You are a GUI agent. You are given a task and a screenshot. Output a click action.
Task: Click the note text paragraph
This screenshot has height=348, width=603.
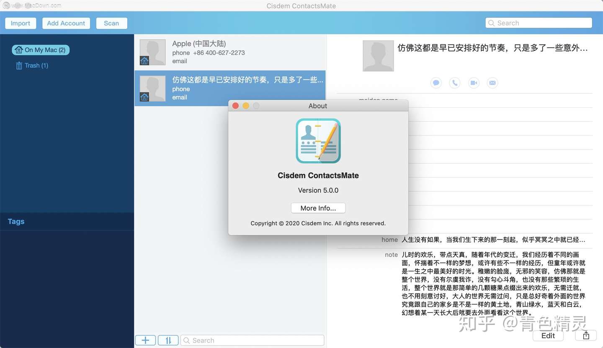(x=493, y=284)
